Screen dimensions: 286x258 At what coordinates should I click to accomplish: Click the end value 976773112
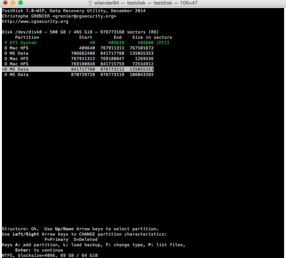112,69
